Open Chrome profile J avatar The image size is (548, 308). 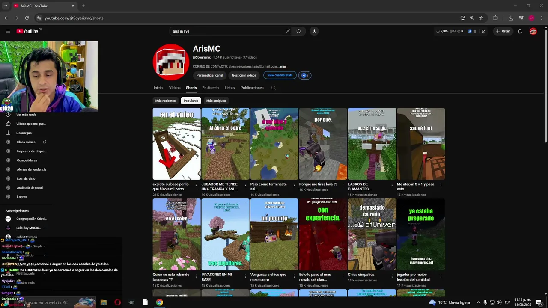coord(531,18)
